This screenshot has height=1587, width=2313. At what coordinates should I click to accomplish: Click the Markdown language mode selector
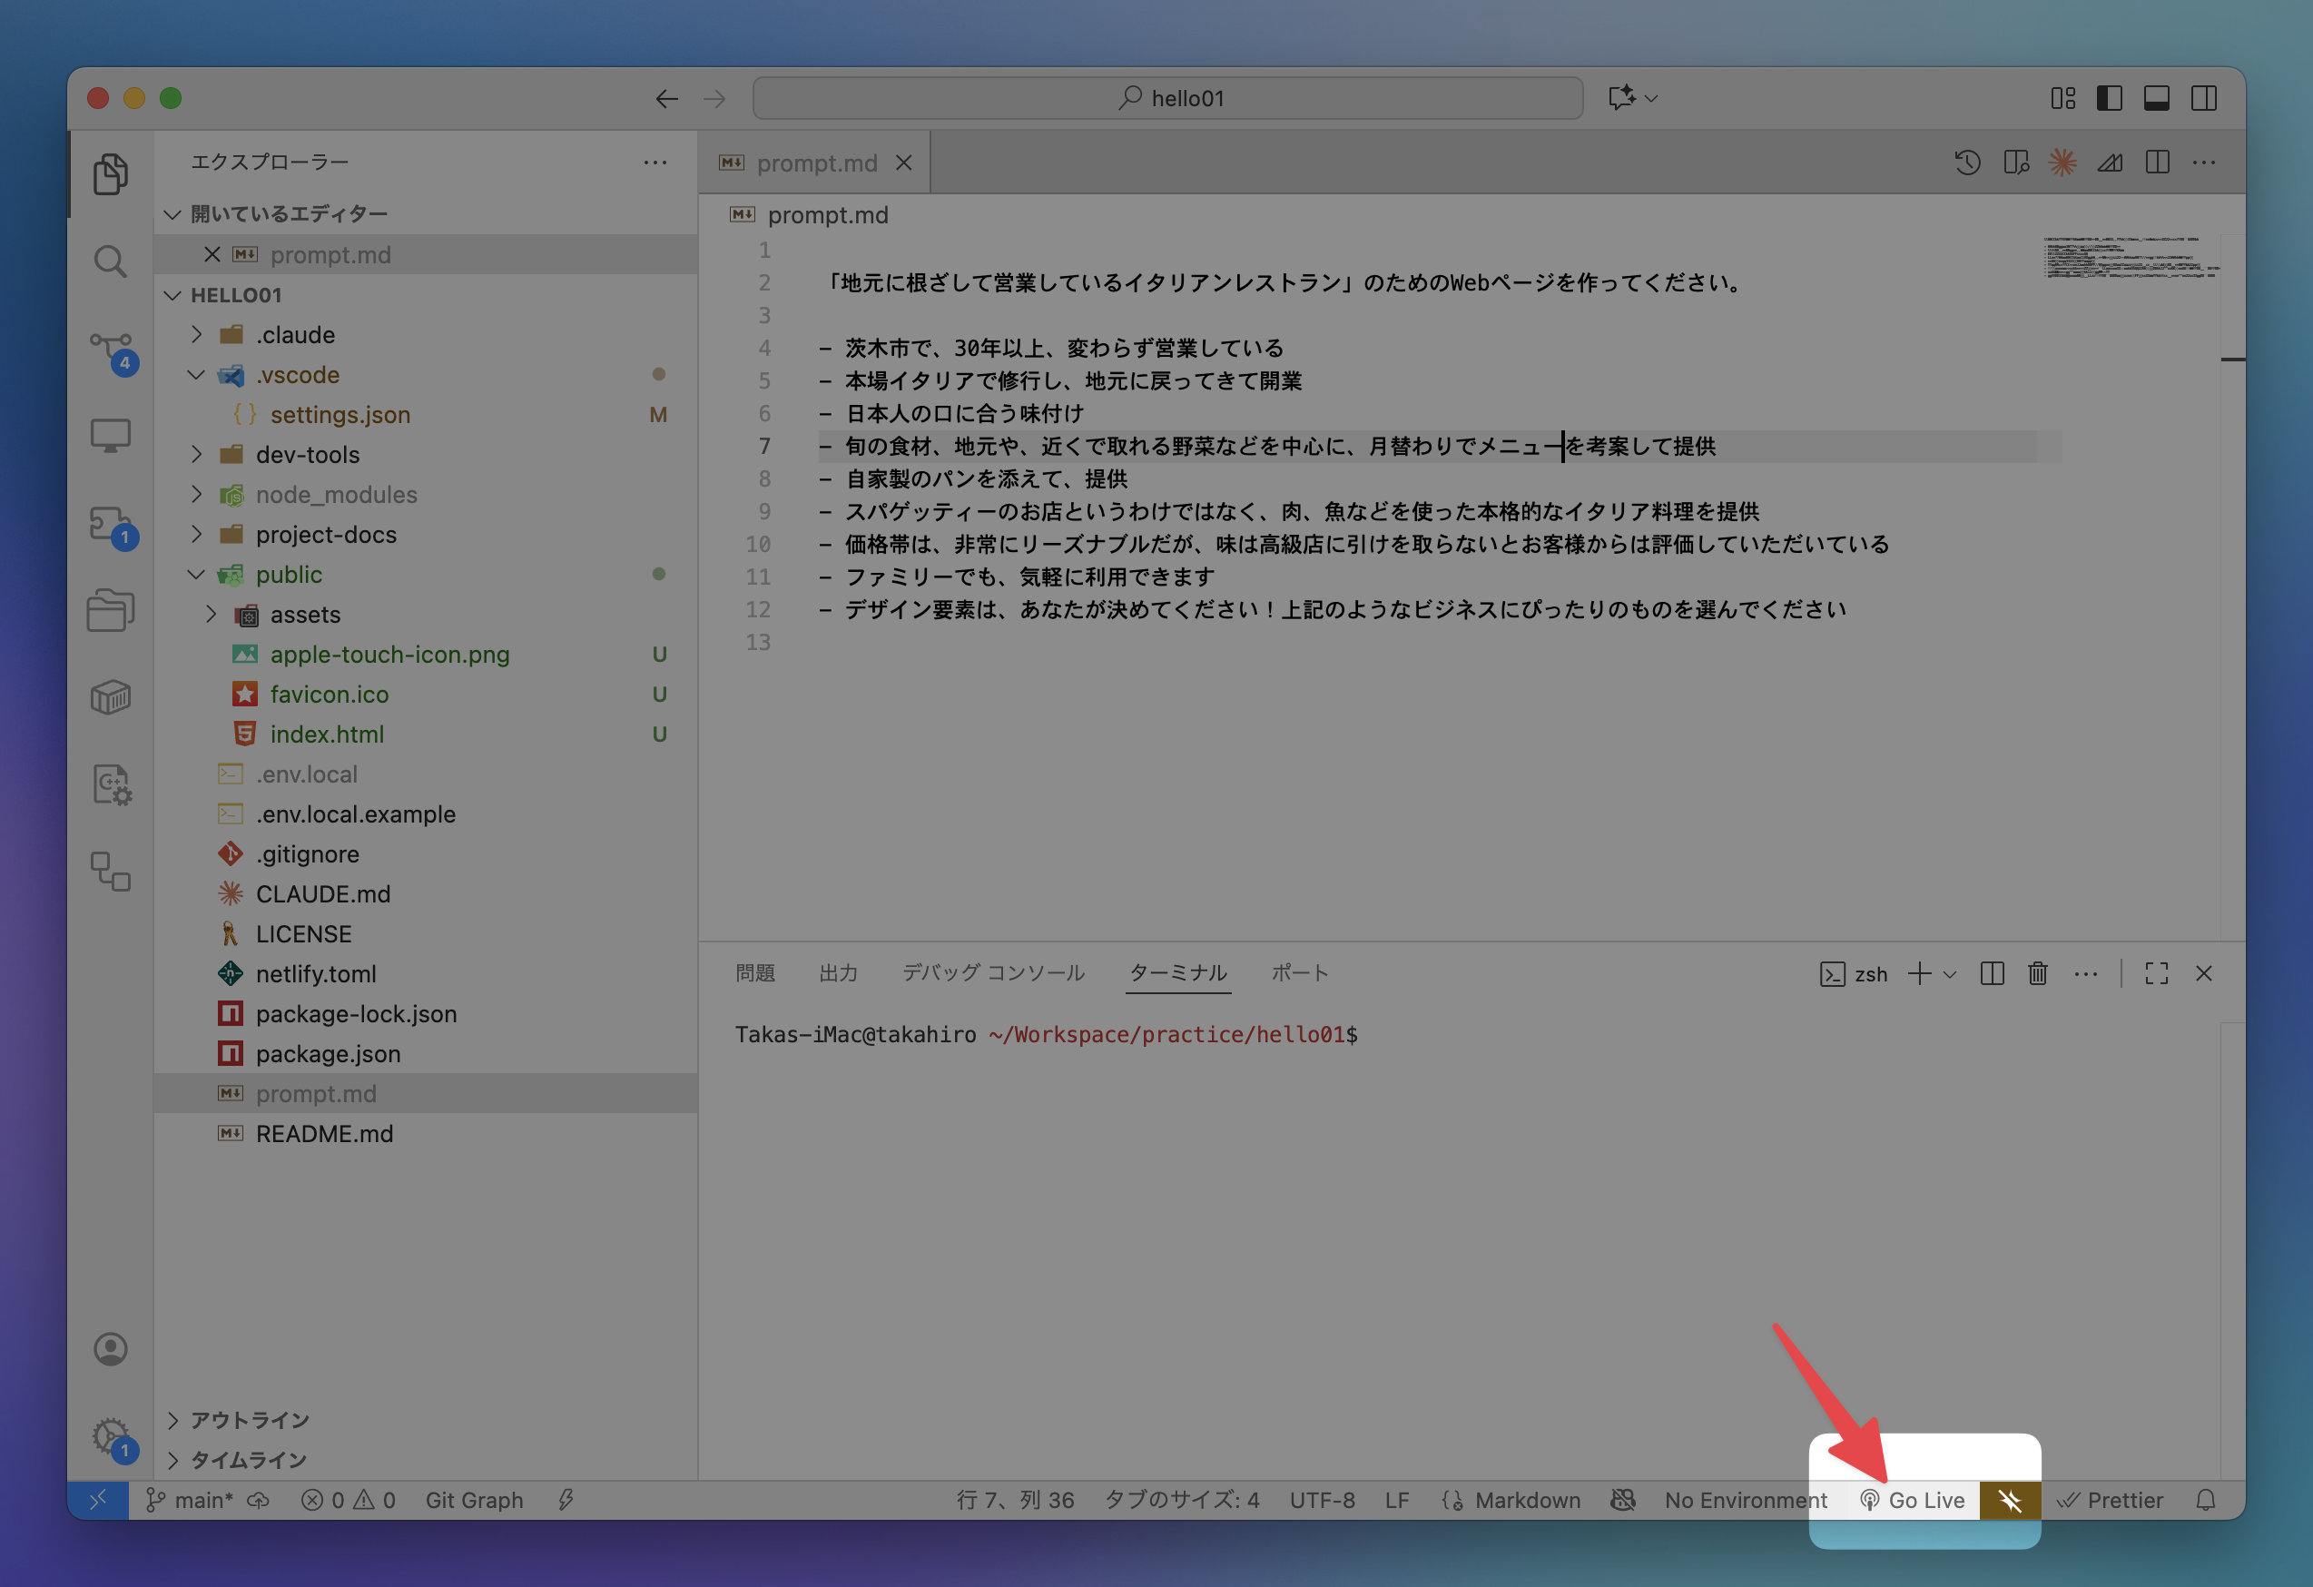pos(1527,1501)
